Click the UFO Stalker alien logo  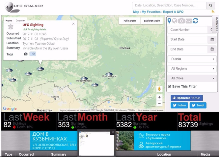[x=24, y=7]
